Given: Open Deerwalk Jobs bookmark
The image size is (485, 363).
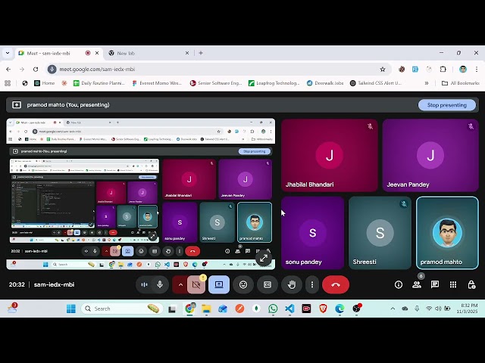Looking at the screenshot, I should tap(325, 83).
